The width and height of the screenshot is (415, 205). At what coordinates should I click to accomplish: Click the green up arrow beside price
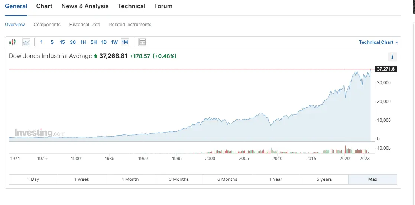point(95,56)
